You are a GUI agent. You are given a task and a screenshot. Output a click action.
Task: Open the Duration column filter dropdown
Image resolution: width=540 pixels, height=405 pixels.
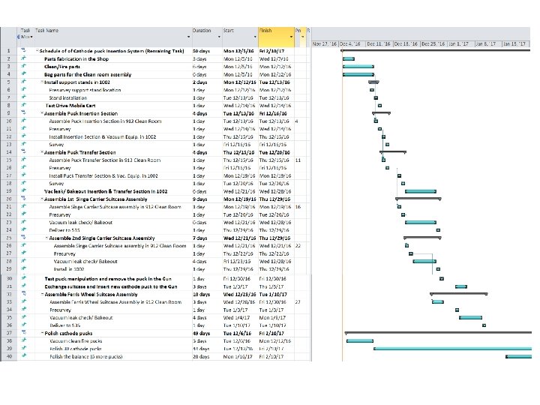219,37
